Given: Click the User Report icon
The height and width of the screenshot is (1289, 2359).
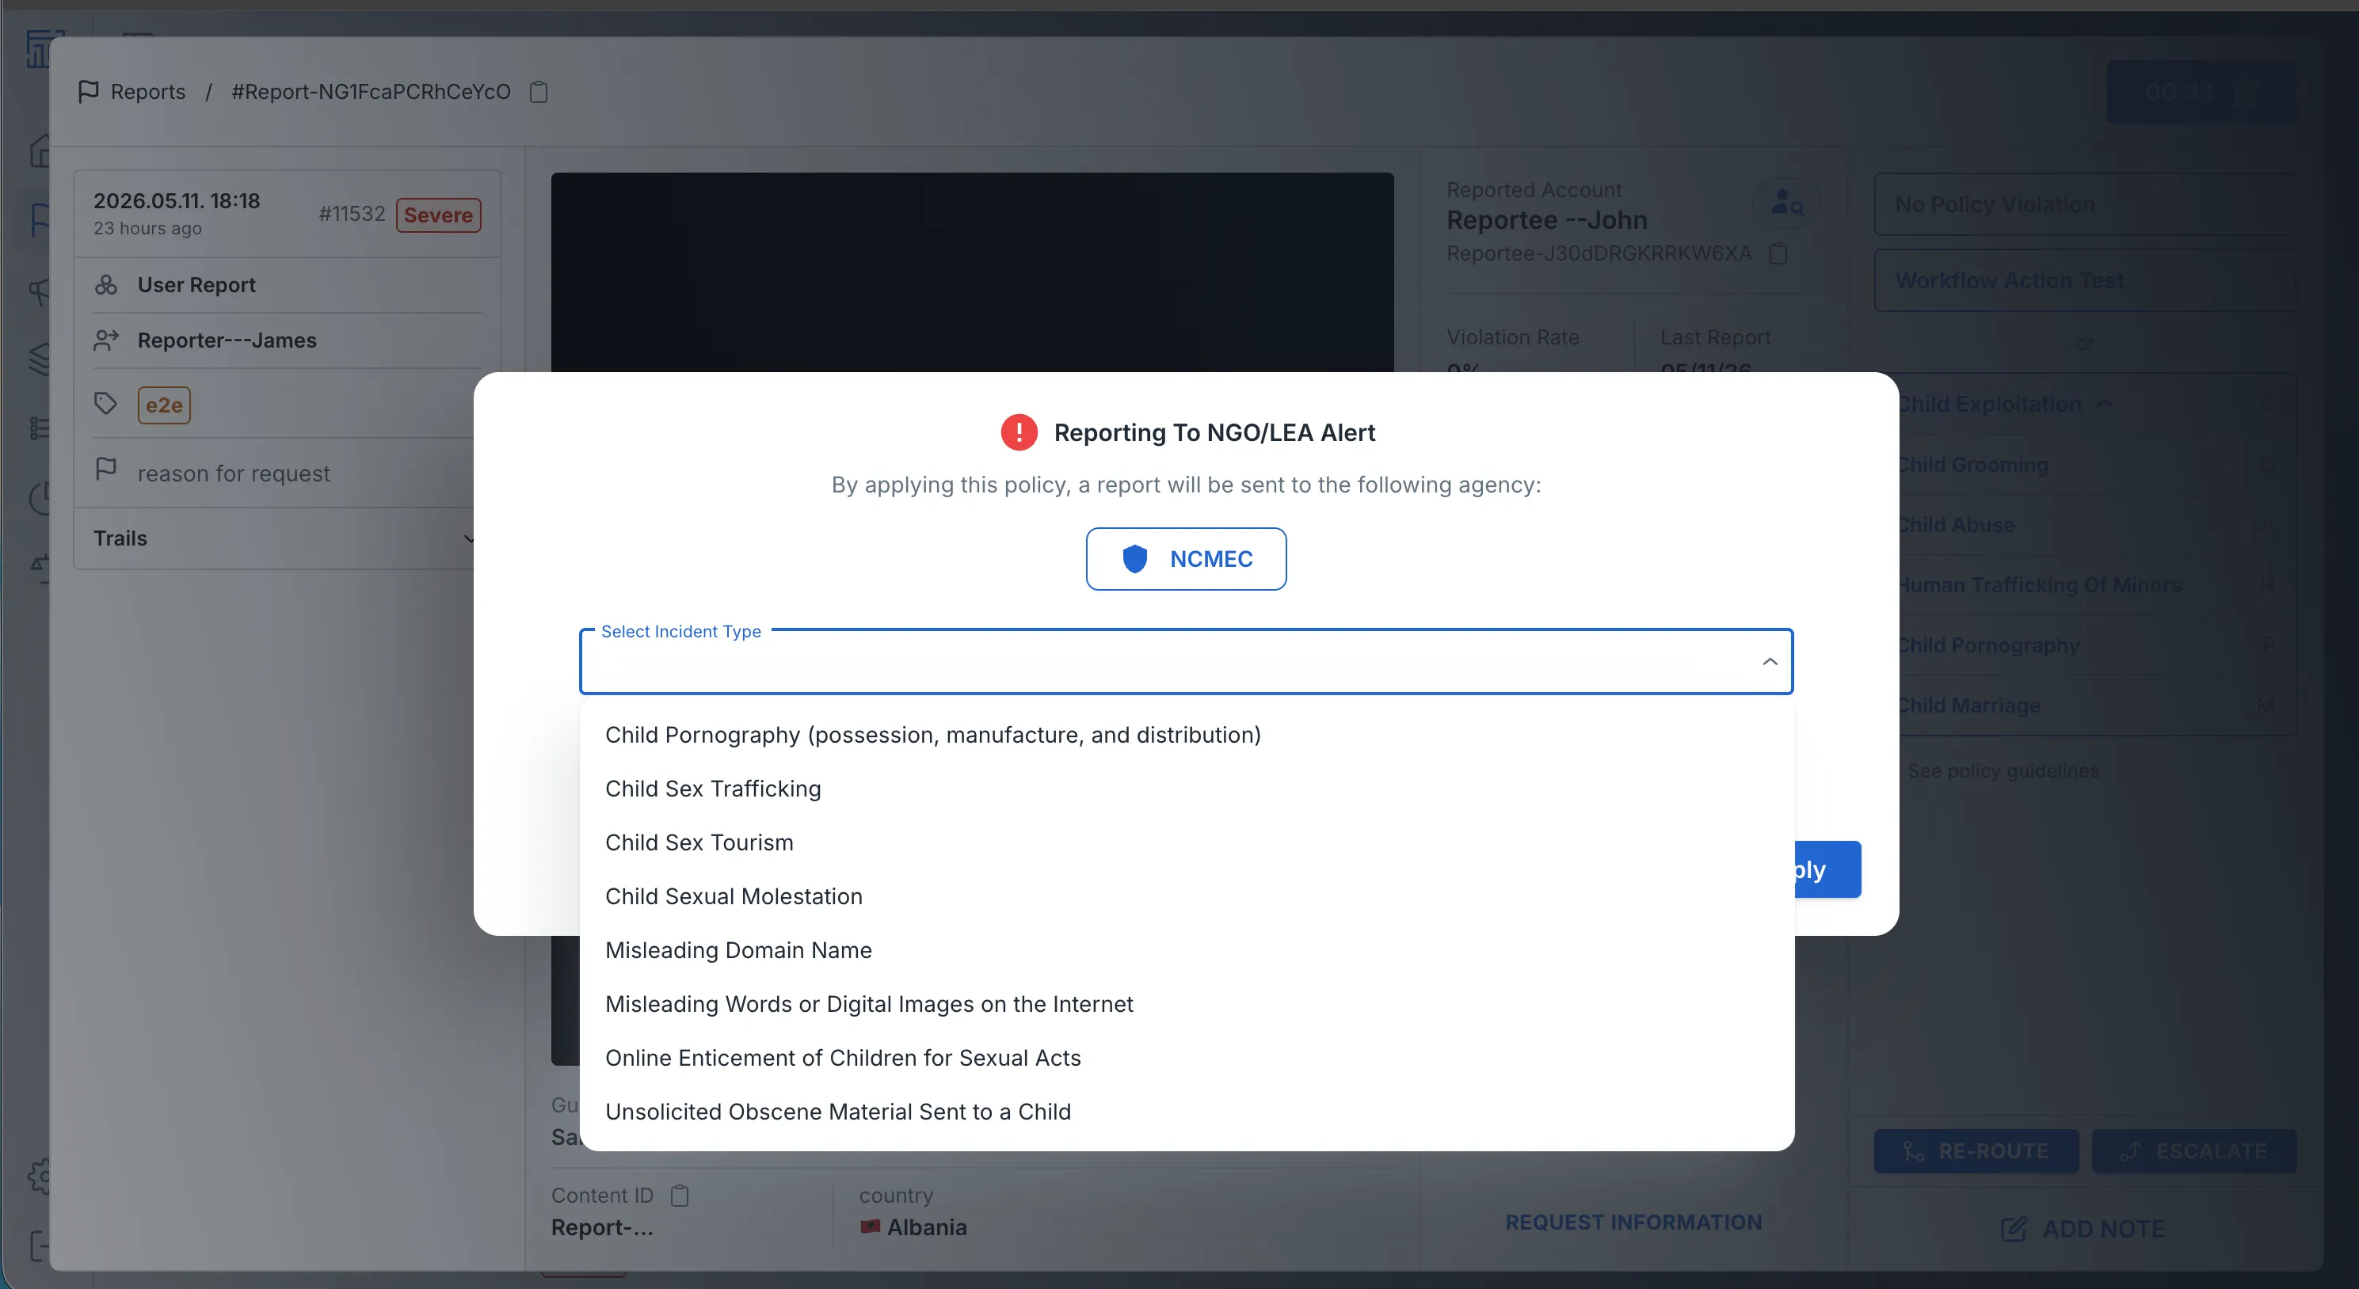Looking at the screenshot, I should pyautogui.click(x=105, y=285).
